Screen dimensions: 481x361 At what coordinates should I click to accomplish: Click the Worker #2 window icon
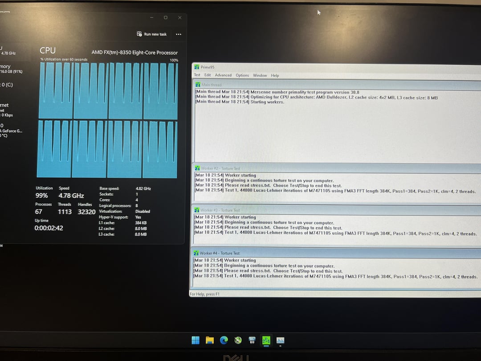tap(197, 168)
